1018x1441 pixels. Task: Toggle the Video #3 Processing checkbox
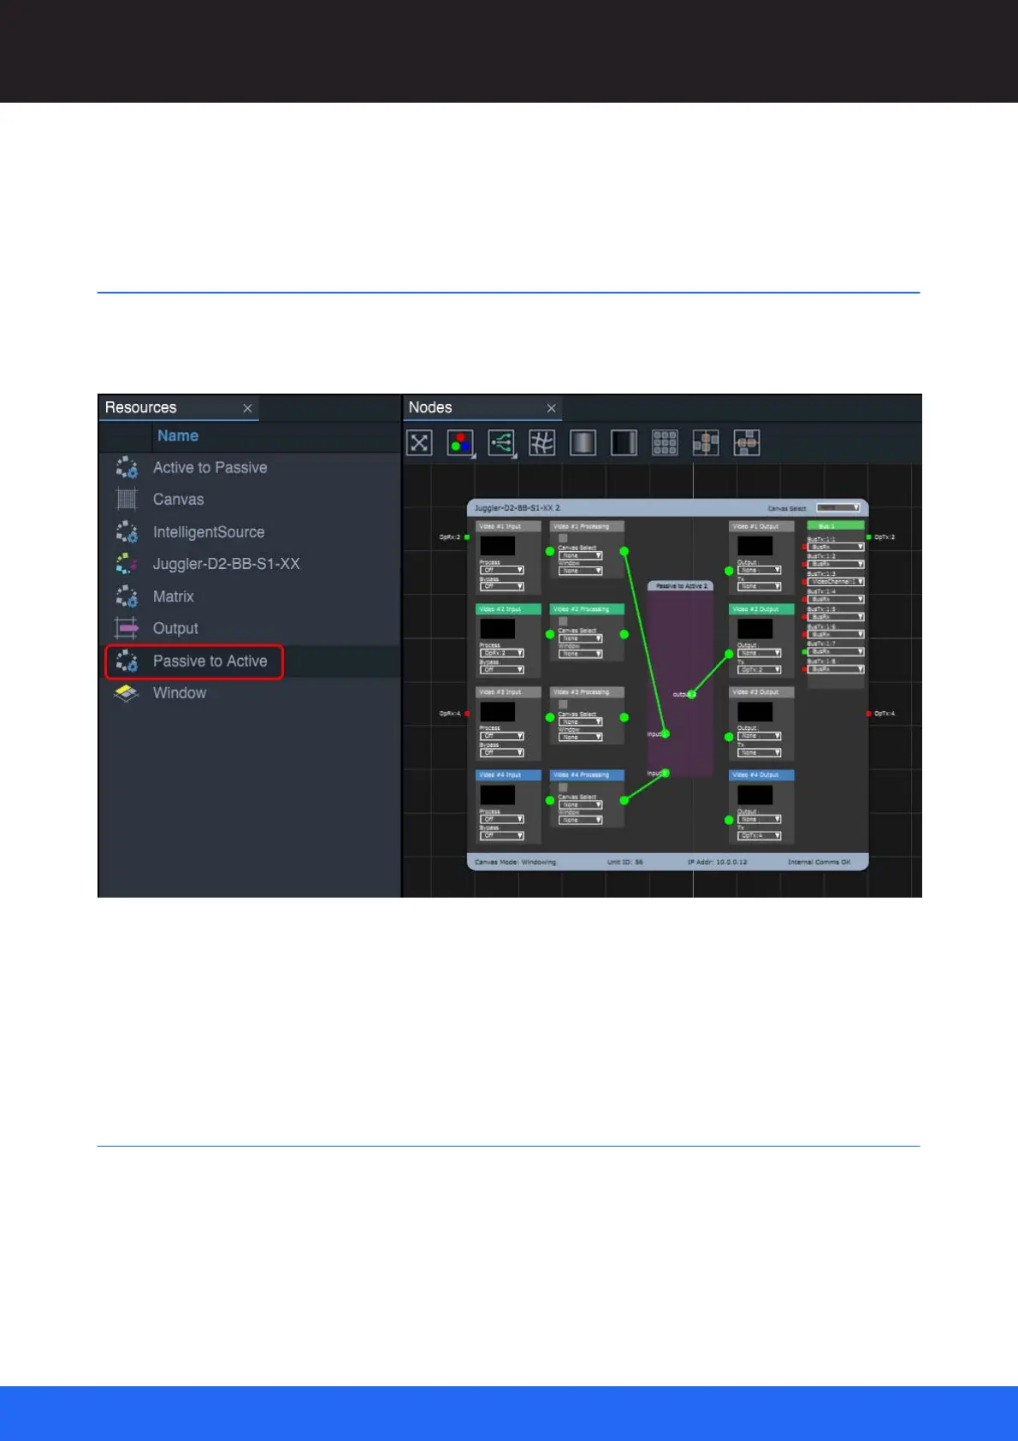[563, 704]
